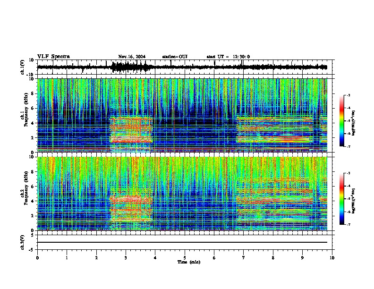Viewport: 374px width, 289px height.
Task: Click the "ch.1(V)" waveform axis label
Action: click(x=23, y=67)
